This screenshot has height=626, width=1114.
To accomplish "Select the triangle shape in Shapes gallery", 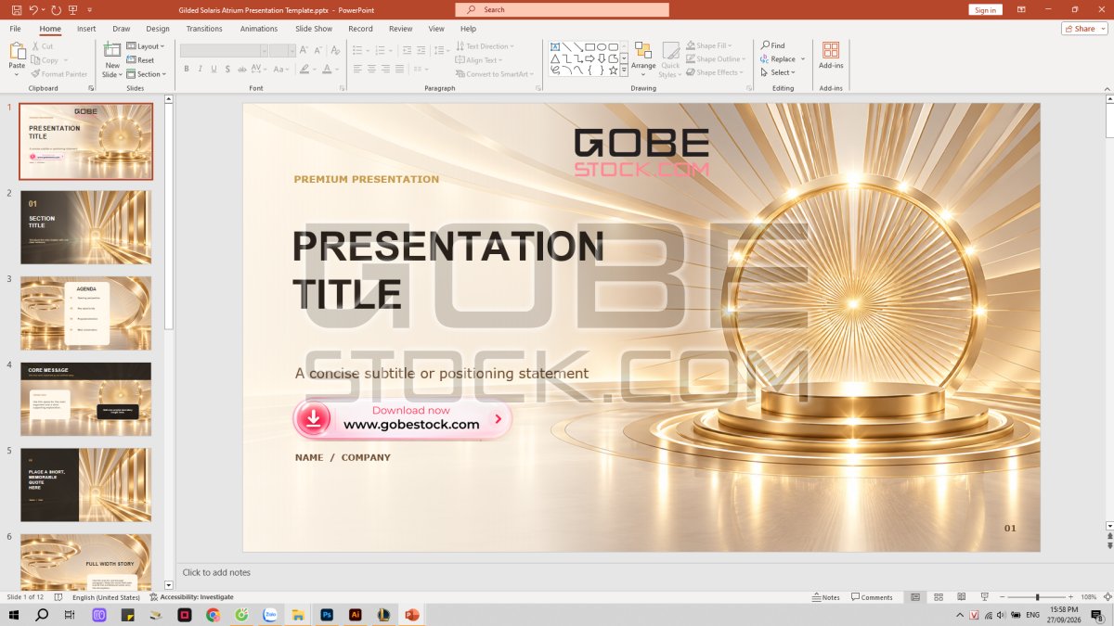I will coord(555,58).
